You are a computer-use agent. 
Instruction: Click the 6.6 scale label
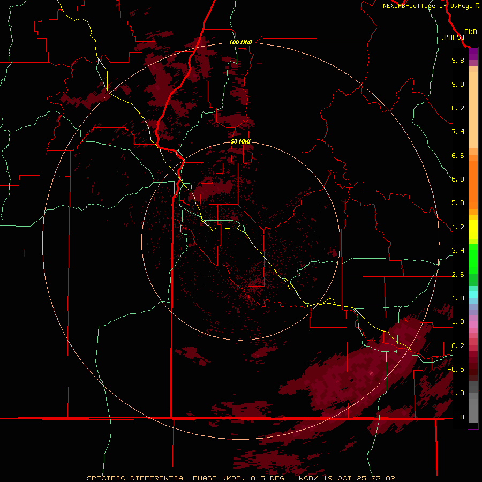(x=458, y=155)
